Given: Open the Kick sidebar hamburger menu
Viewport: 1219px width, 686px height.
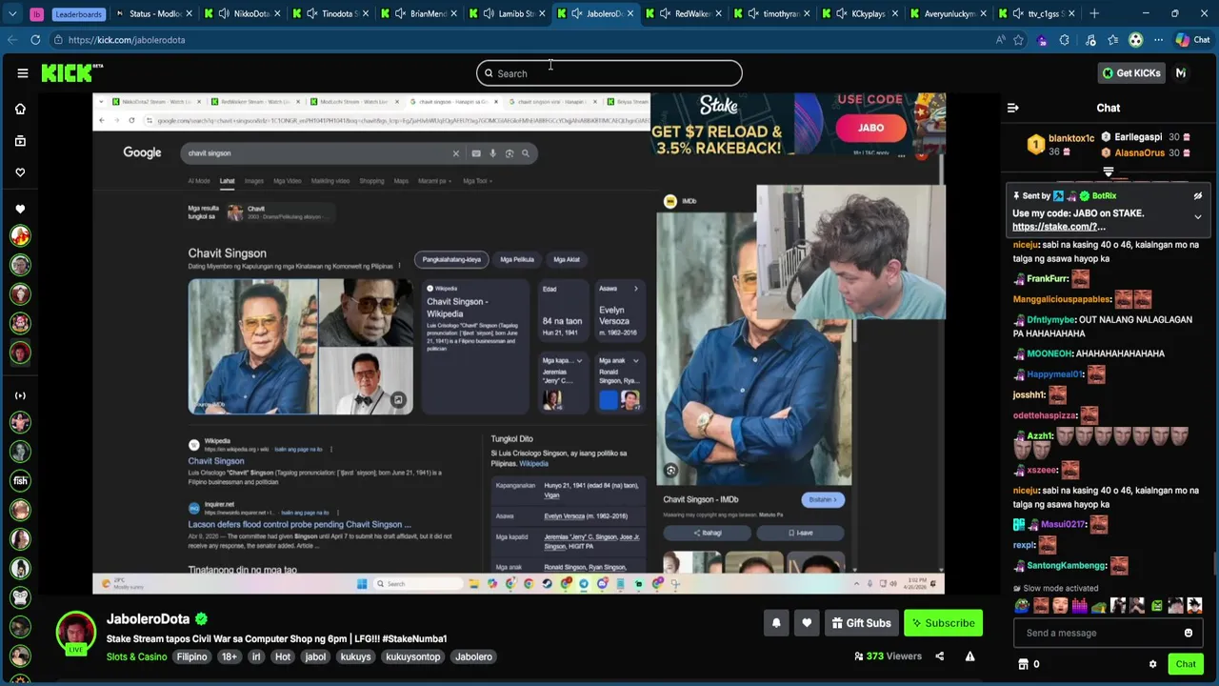Looking at the screenshot, I should coord(22,73).
